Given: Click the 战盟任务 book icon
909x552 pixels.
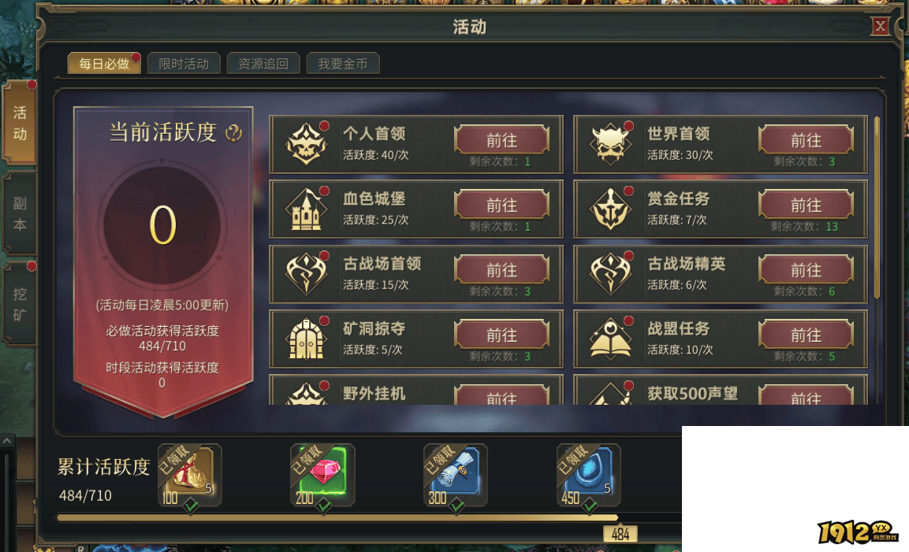Looking at the screenshot, I should tap(611, 339).
